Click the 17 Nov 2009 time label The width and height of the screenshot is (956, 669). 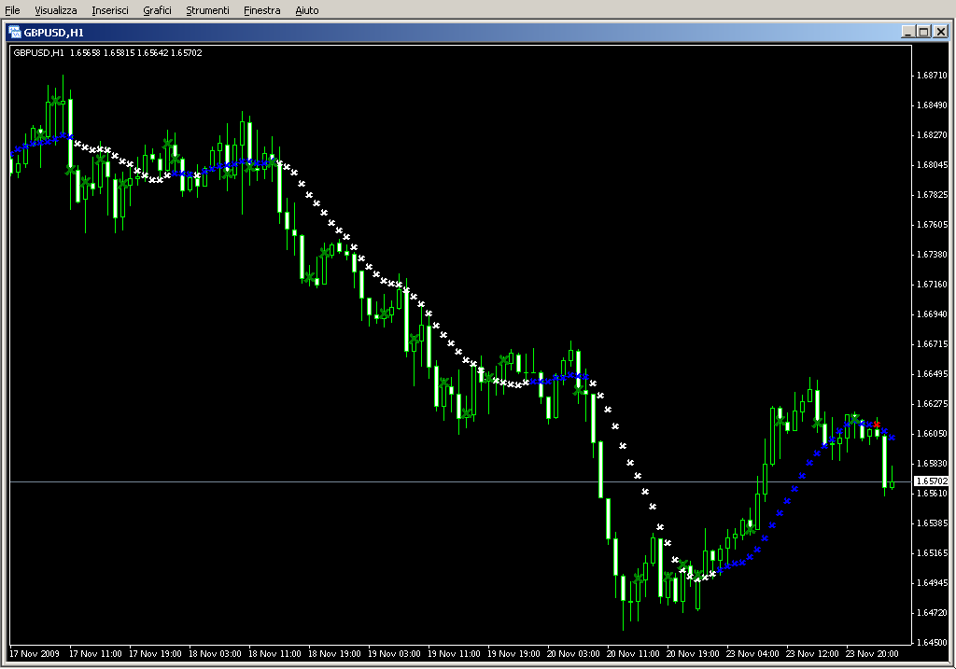click(x=35, y=654)
